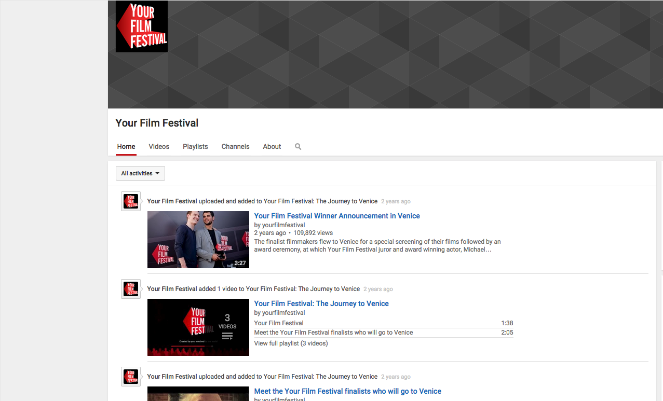Play 'Your Film Festival' 1:38 playlist entry
The image size is (663, 401).
click(x=384, y=323)
